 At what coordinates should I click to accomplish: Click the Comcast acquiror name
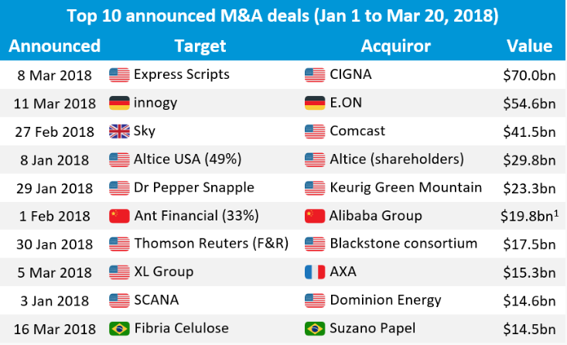click(x=357, y=132)
